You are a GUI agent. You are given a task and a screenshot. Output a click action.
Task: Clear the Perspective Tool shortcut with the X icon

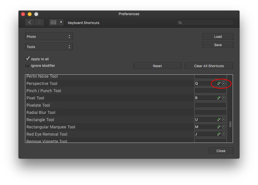[x=224, y=83]
